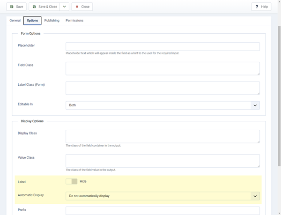The image size is (281, 215).
Task: Select the Value Class text area
Action: [x=163, y=161]
